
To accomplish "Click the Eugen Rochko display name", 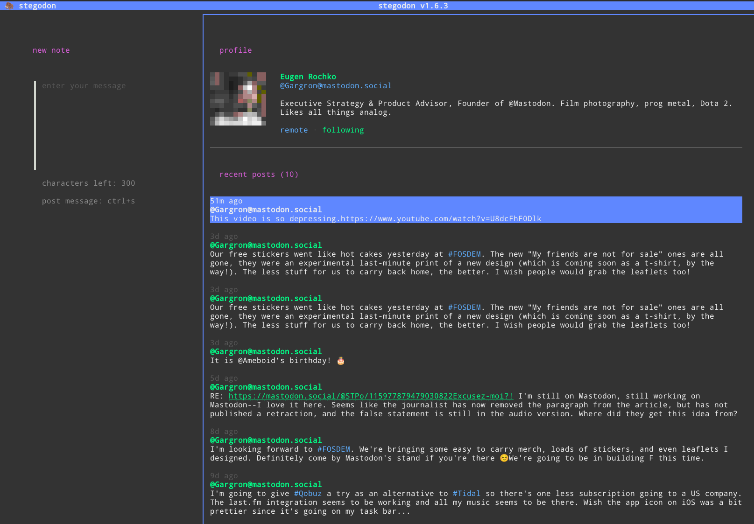I will point(308,77).
